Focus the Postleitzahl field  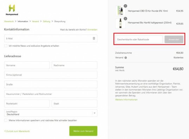pyautogui.click(x=27, y=104)
